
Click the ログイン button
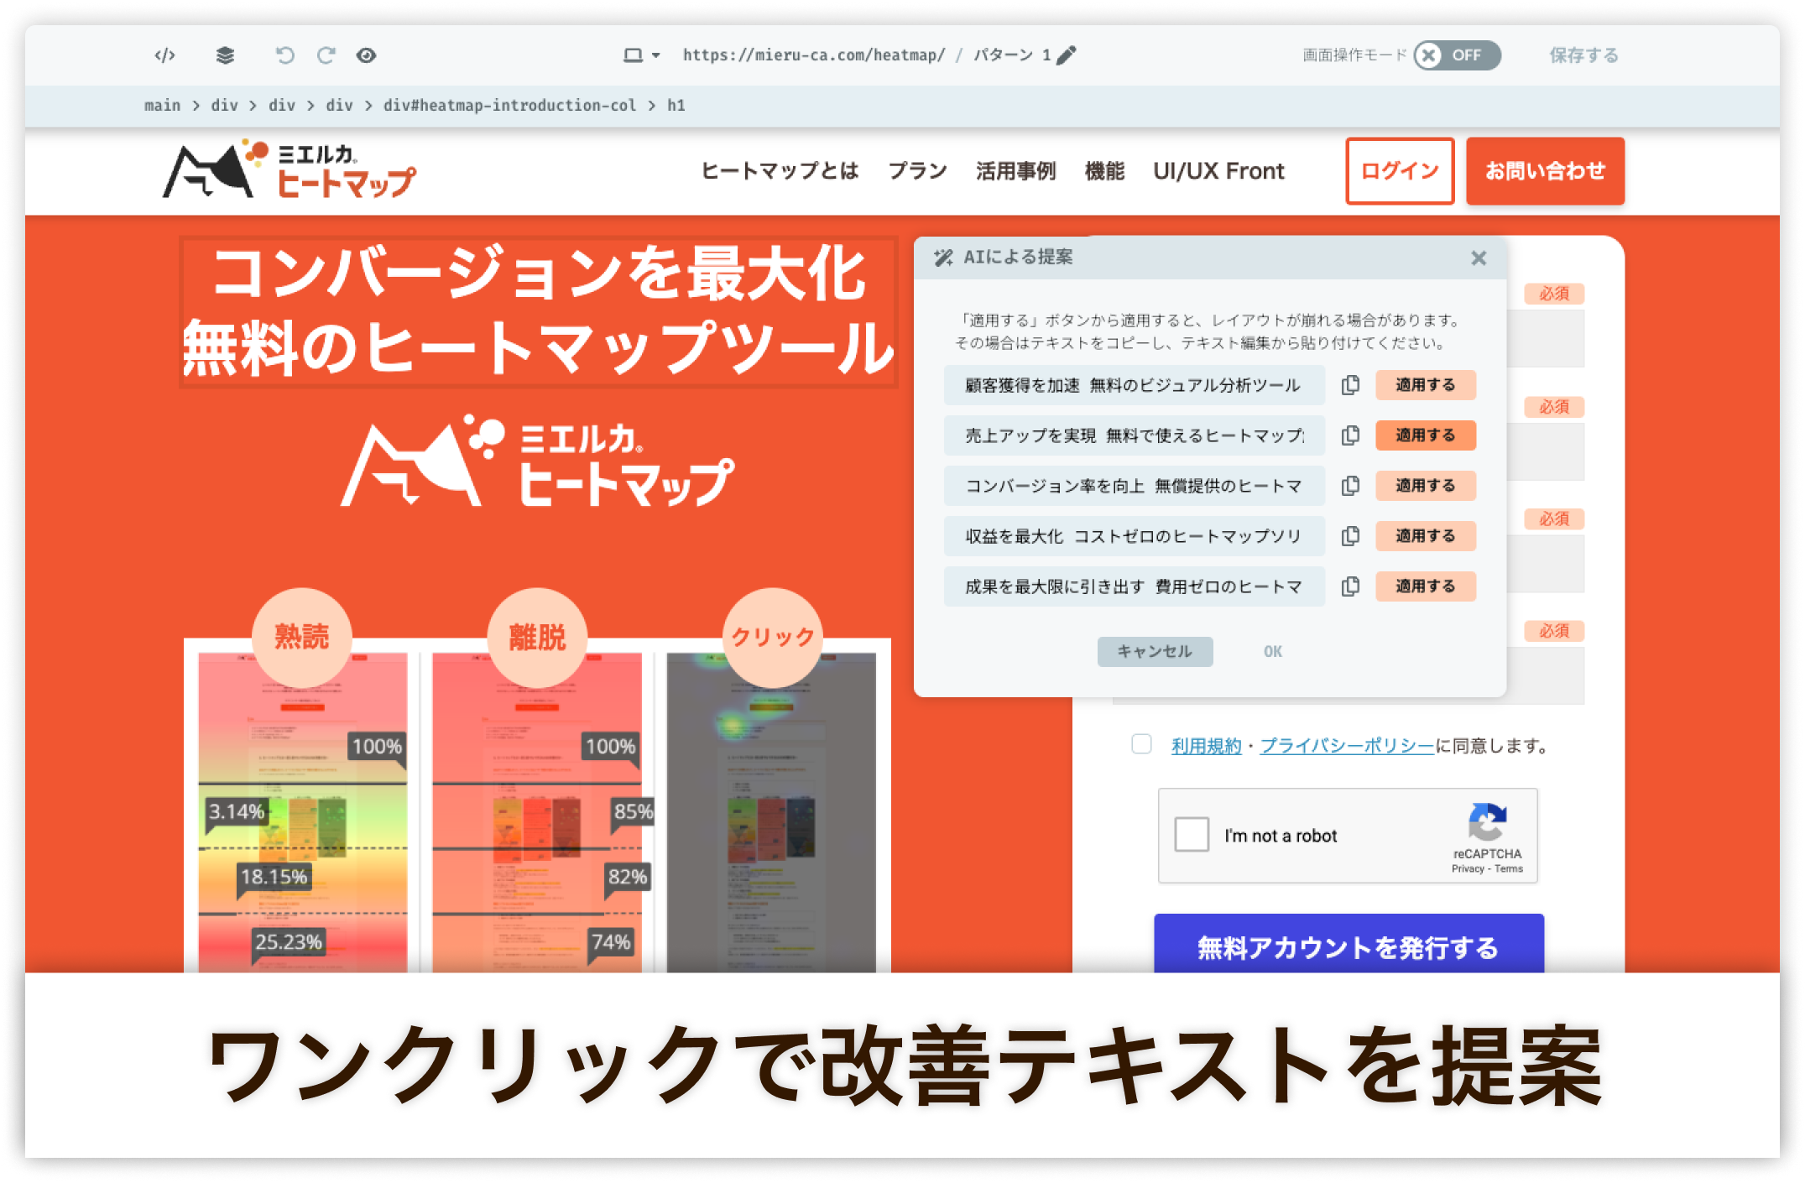[x=1400, y=171]
